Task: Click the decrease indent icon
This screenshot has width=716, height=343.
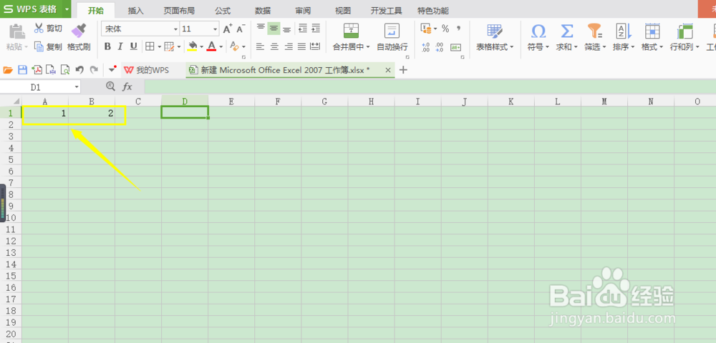Action: pyautogui.click(x=302, y=29)
